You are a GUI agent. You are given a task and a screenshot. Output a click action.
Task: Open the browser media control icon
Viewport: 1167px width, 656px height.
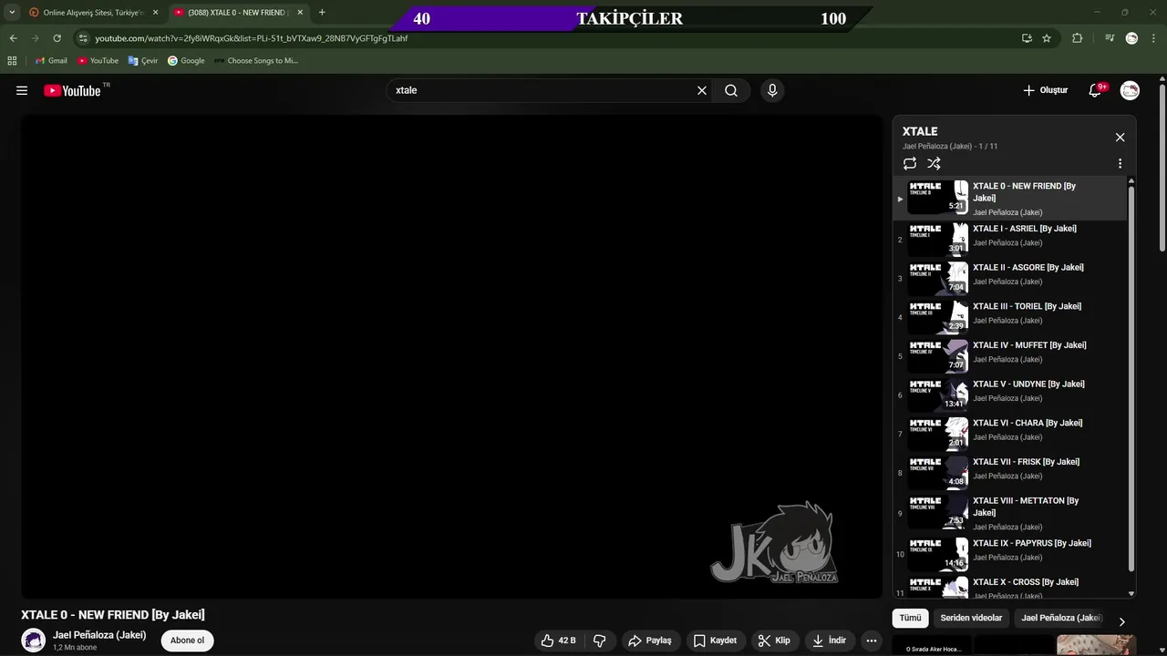[x=1109, y=38]
